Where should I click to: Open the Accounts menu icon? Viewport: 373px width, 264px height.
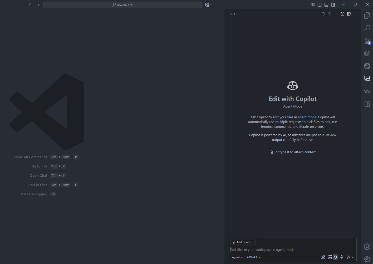[x=367, y=247]
